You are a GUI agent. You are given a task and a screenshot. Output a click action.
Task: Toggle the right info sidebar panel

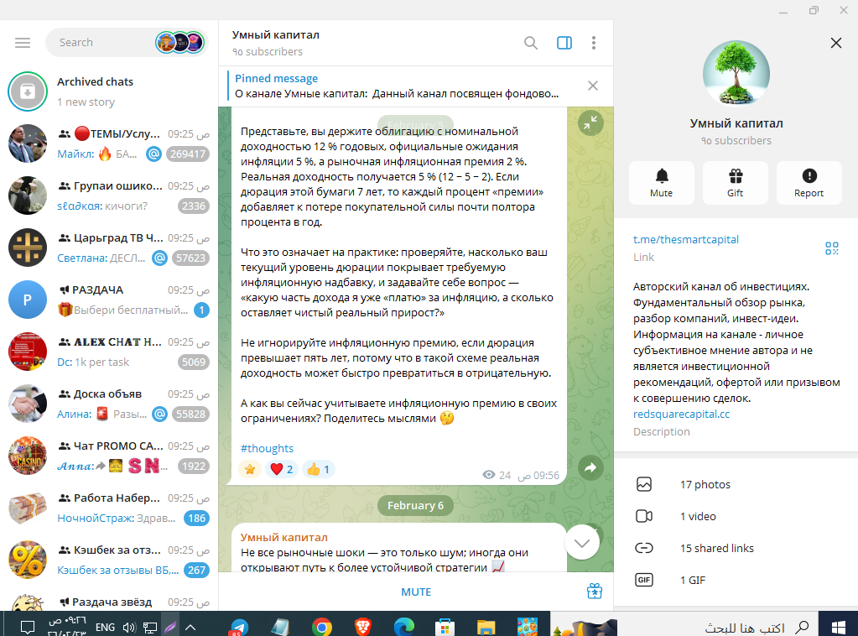[564, 43]
